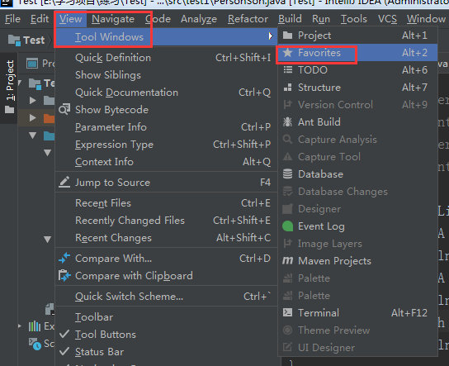Open the Analyze menu

click(x=199, y=19)
